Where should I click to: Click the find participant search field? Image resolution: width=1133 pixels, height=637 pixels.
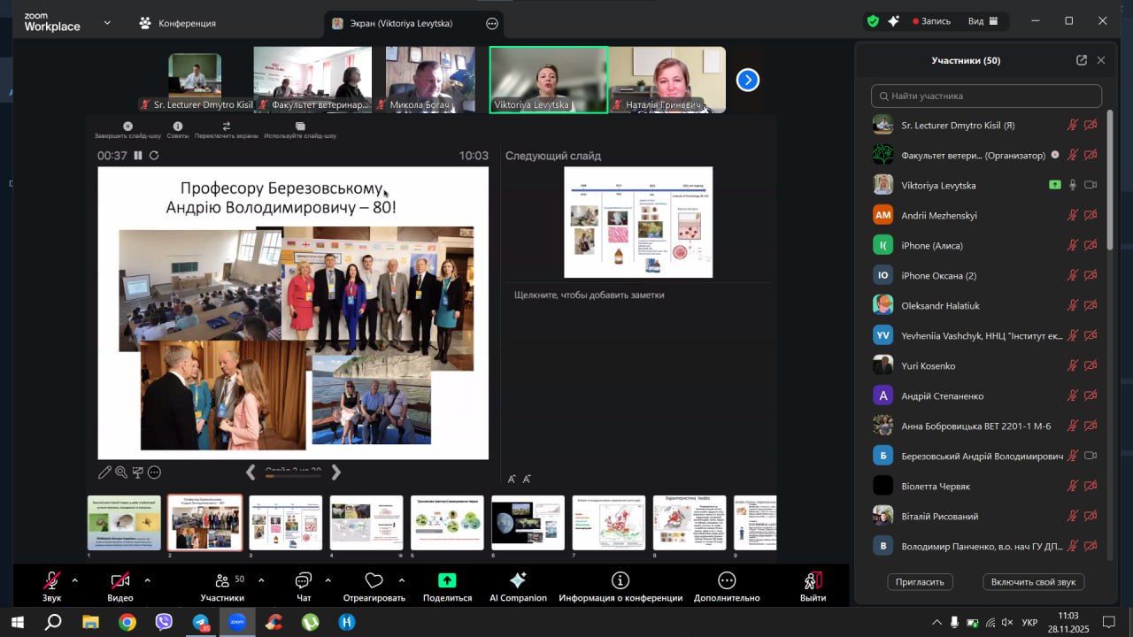pyautogui.click(x=986, y=96)
